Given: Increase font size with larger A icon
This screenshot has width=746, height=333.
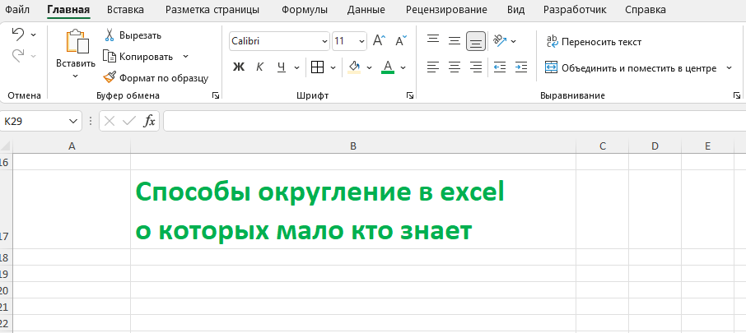Looking at the screenshot, I should click(x=380, y=41).
